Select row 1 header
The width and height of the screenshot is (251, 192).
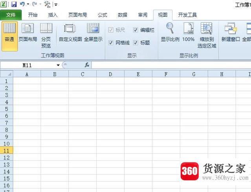pyautogui.click(x=6, y=81)
